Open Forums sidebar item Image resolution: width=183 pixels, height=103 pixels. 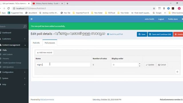click(x=6, y=58)
